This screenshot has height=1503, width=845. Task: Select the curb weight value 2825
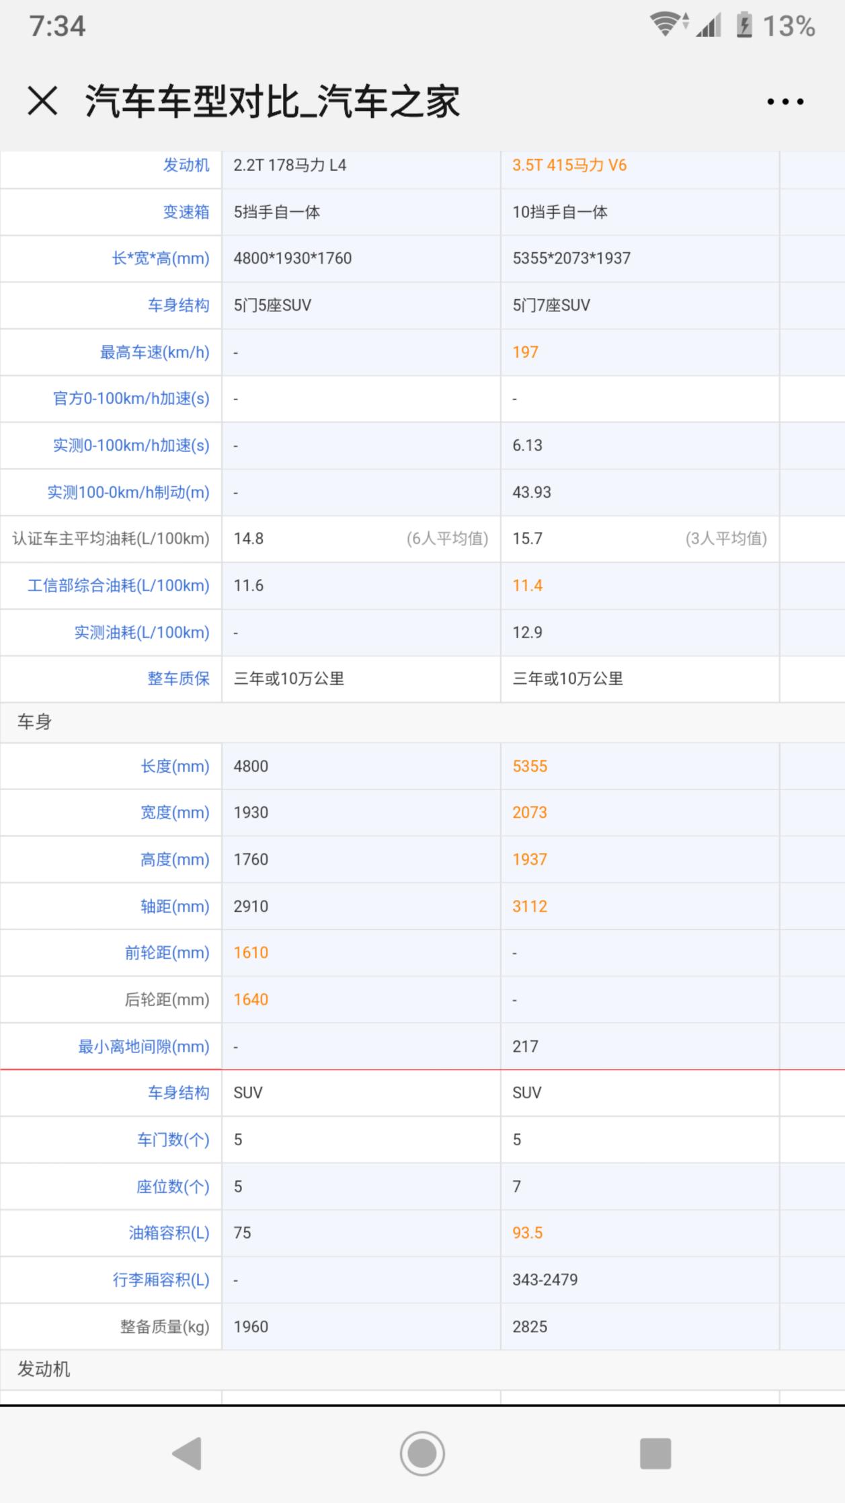coord(530,1327)
